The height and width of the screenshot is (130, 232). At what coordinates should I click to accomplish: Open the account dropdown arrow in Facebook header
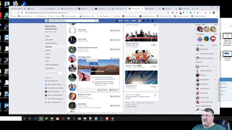(157, 21)
